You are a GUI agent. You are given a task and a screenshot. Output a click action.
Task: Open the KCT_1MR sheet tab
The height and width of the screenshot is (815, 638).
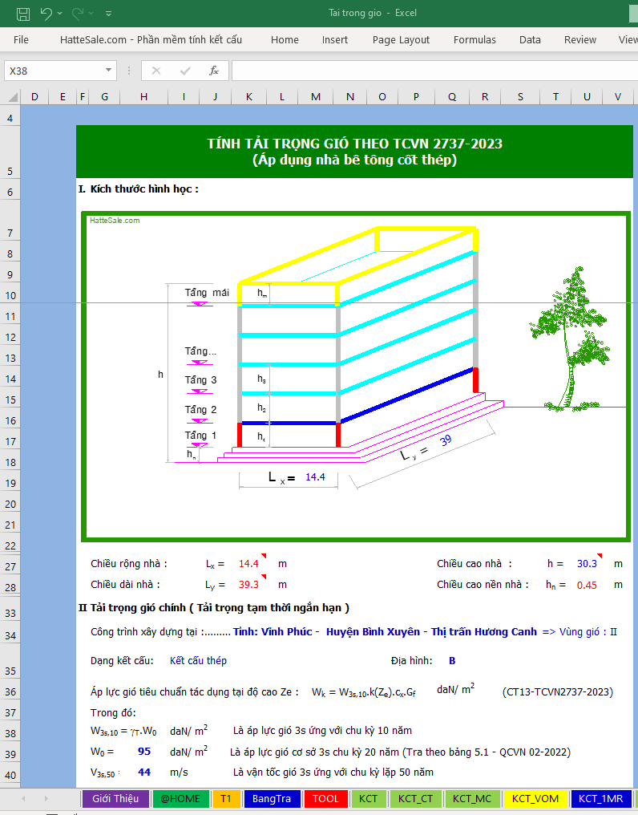click(x=600, y=798)
